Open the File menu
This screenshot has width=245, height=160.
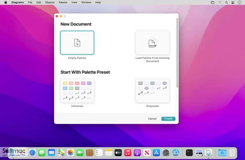pos(30,2)
